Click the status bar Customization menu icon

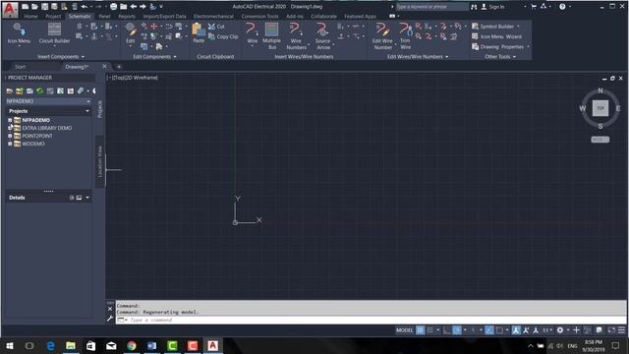(x=621, y=330)
